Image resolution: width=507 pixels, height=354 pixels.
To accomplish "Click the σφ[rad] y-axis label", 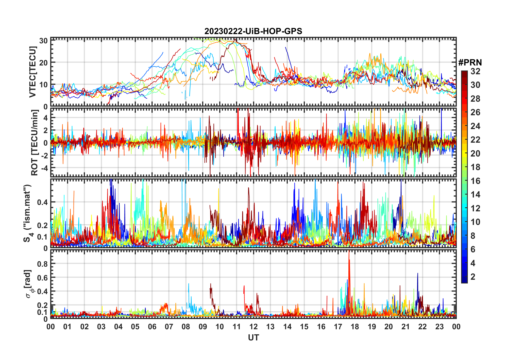I will point(28,284).
